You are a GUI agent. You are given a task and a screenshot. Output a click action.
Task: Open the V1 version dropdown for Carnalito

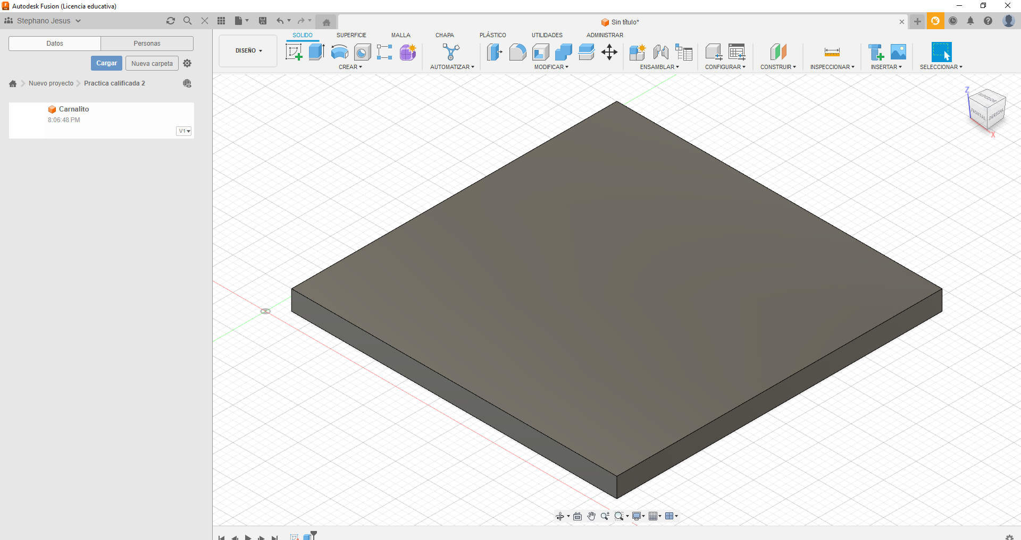[x=184, y=131]
